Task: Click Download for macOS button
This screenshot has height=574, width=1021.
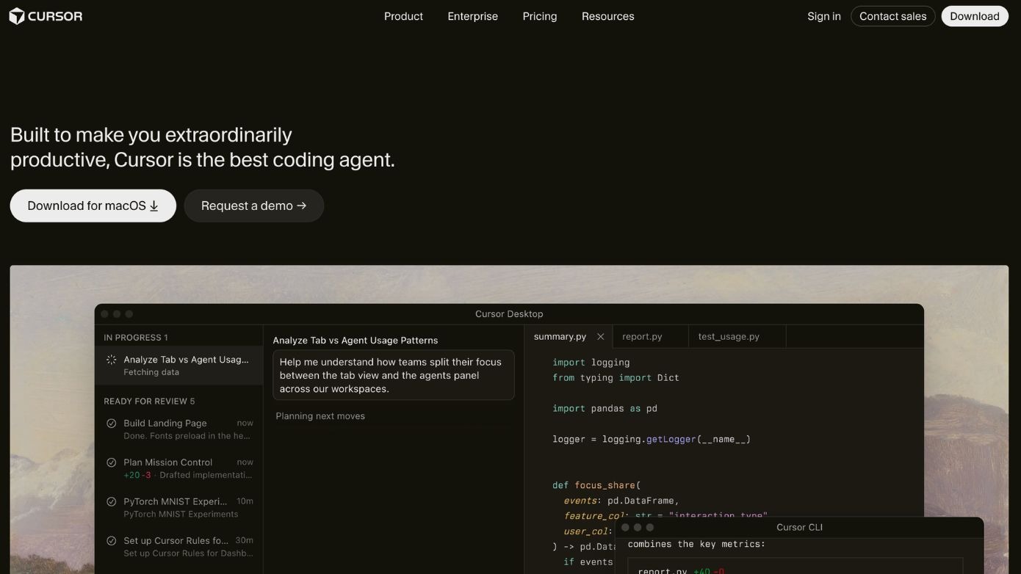Action: click(x=93, y=206)
